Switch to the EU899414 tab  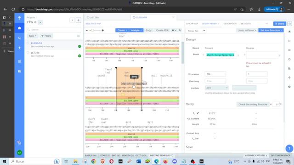pos(141,17)
